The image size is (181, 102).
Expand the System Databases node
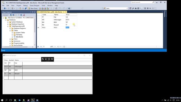click(x=8, y=22)
